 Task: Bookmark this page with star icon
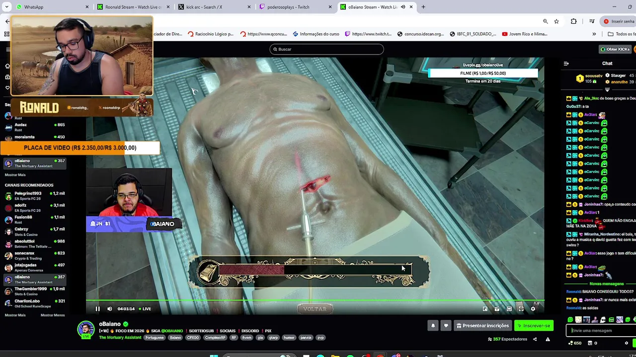pyautogui.click(x=556, y=21)
